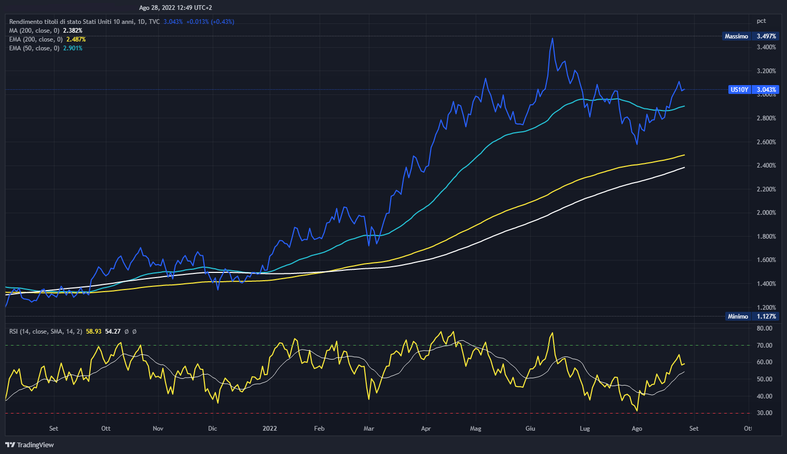Click the 2022 label on time axis
The image size is (787, 454).
pyautogui.click(x=270, y=429)
